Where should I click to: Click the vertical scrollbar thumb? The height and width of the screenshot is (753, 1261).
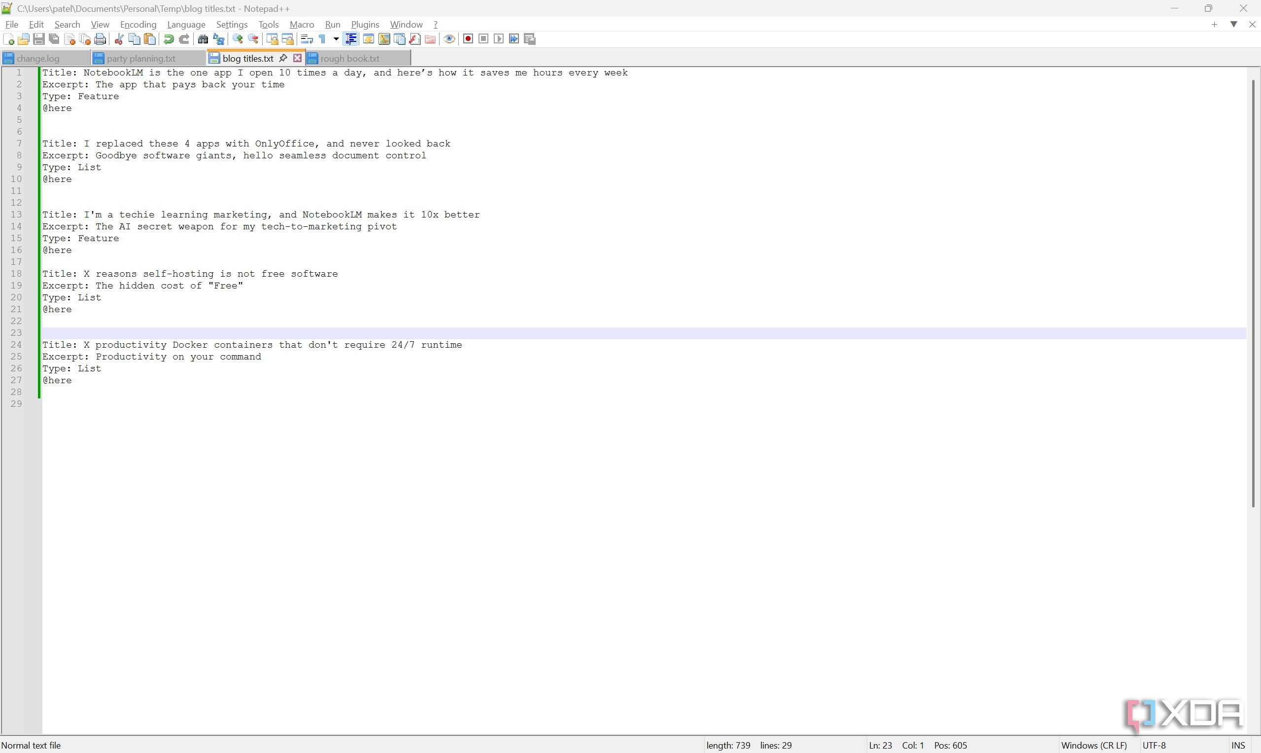point(1254,293)
